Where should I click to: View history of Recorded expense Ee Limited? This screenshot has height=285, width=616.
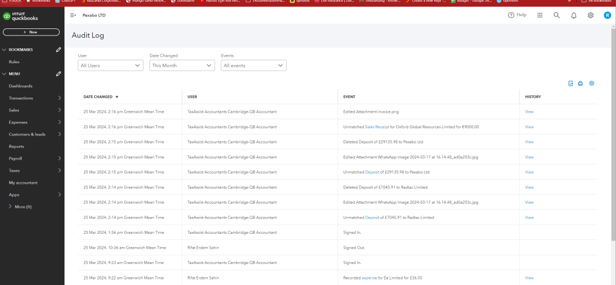529,278
